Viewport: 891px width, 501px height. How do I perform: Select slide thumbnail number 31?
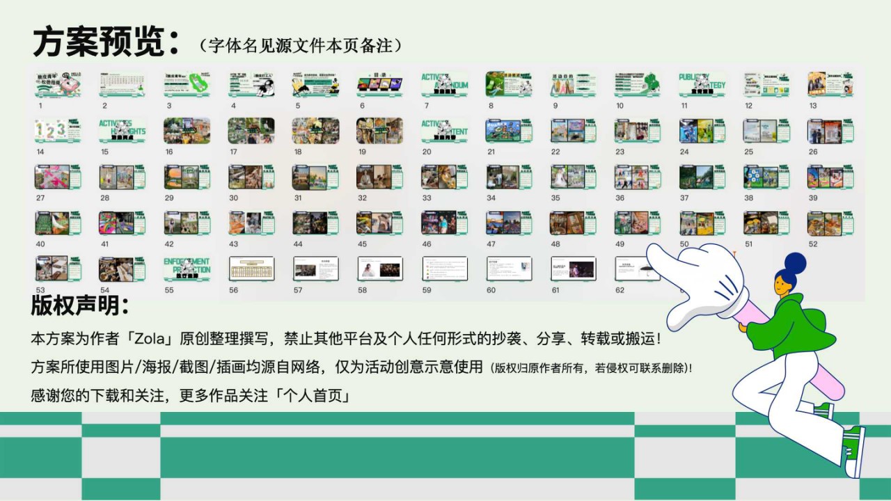315,177
